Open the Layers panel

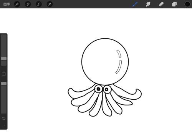(x=174, y=4)
